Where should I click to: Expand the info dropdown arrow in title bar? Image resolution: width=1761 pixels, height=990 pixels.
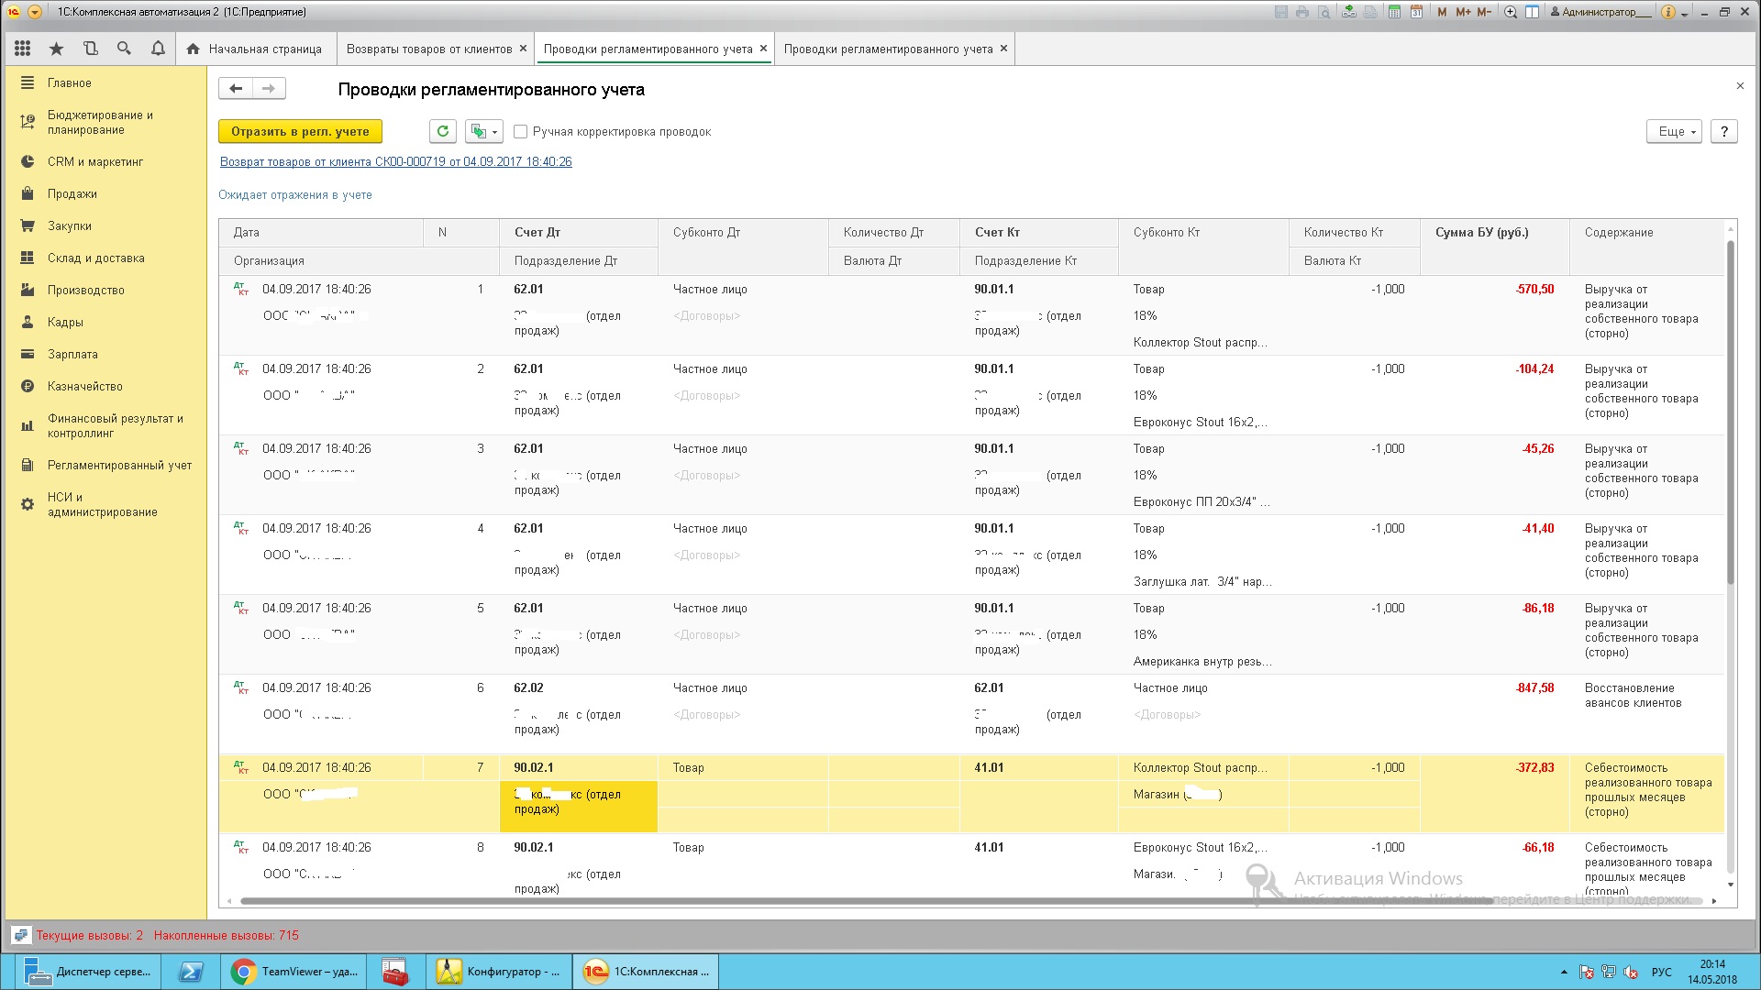click(x=1684, y=14)
